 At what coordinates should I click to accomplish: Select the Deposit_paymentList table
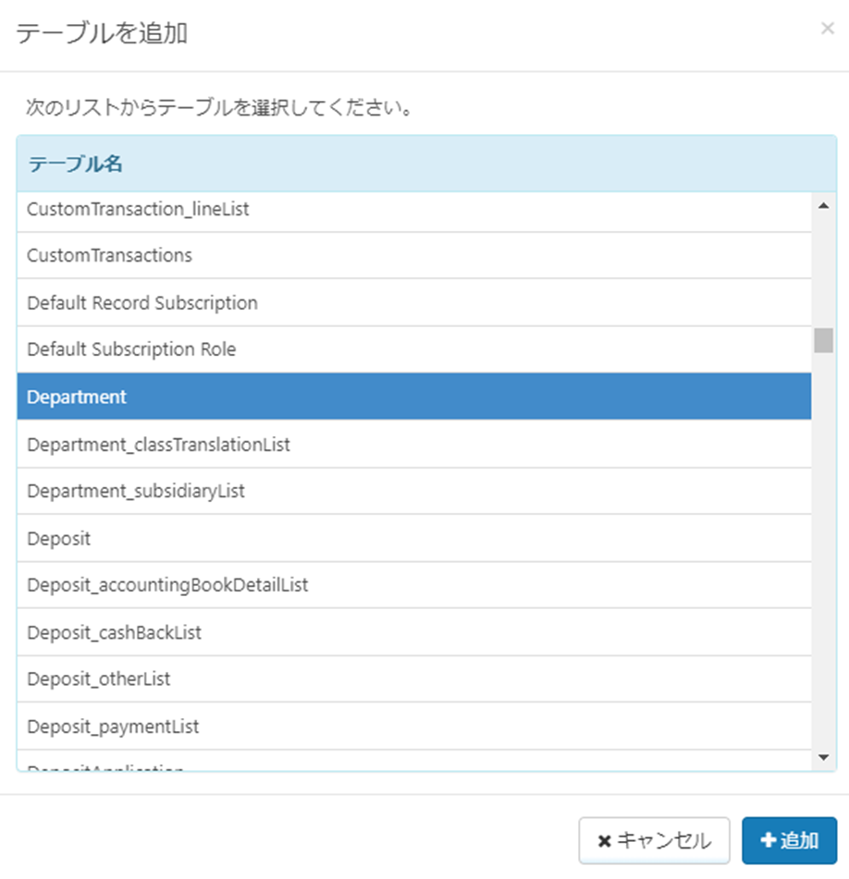tap(407, 726)
